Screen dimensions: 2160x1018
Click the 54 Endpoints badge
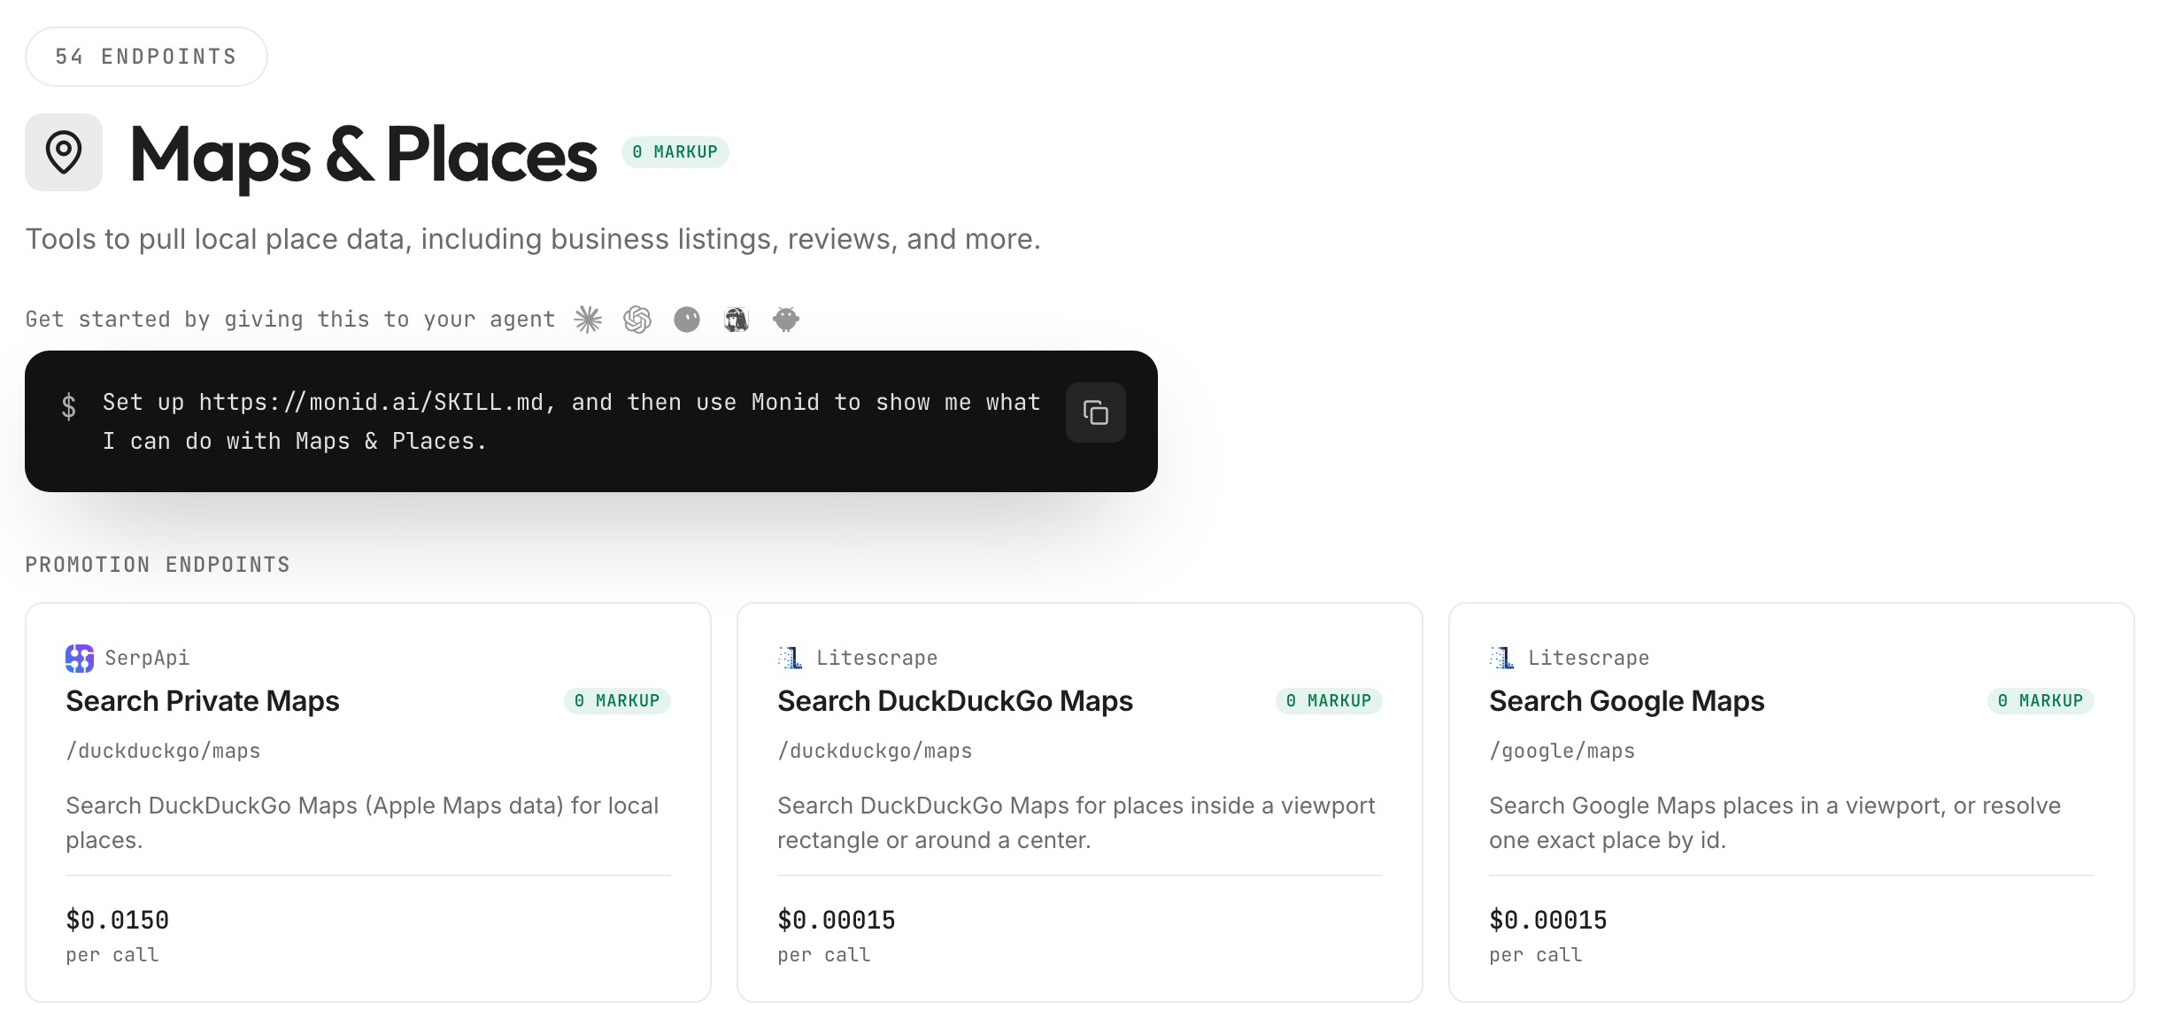coord(146,57)
